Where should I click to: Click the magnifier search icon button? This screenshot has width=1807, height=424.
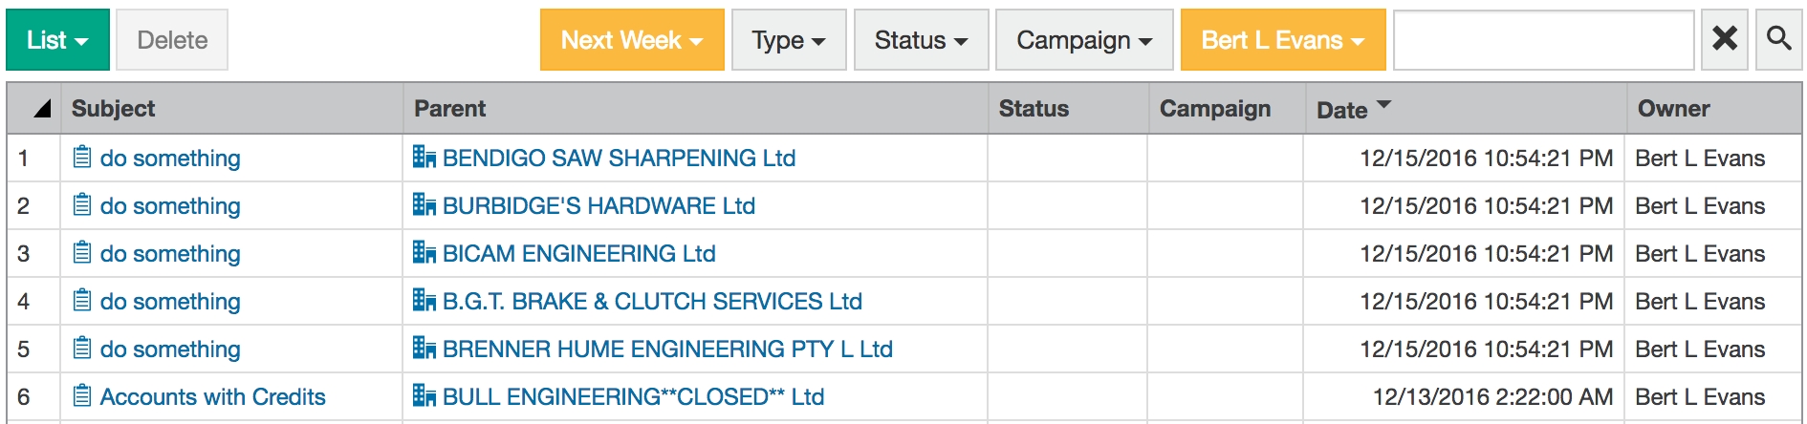pyautogui.click(x=1778, y=39)
